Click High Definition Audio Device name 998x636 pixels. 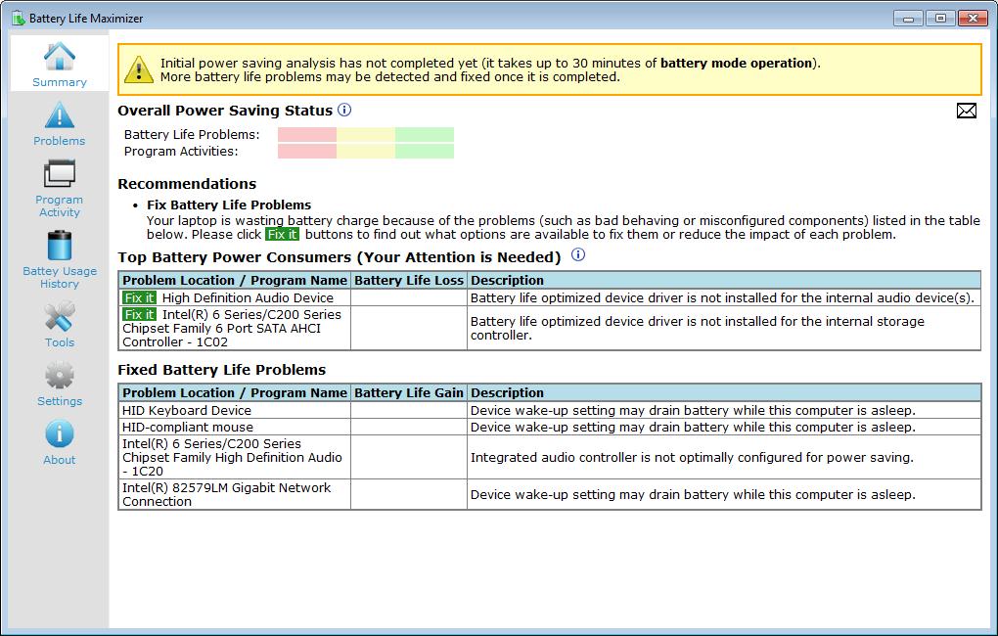248,297
